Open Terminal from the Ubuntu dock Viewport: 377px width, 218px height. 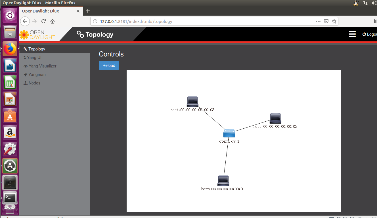[10, 197]
